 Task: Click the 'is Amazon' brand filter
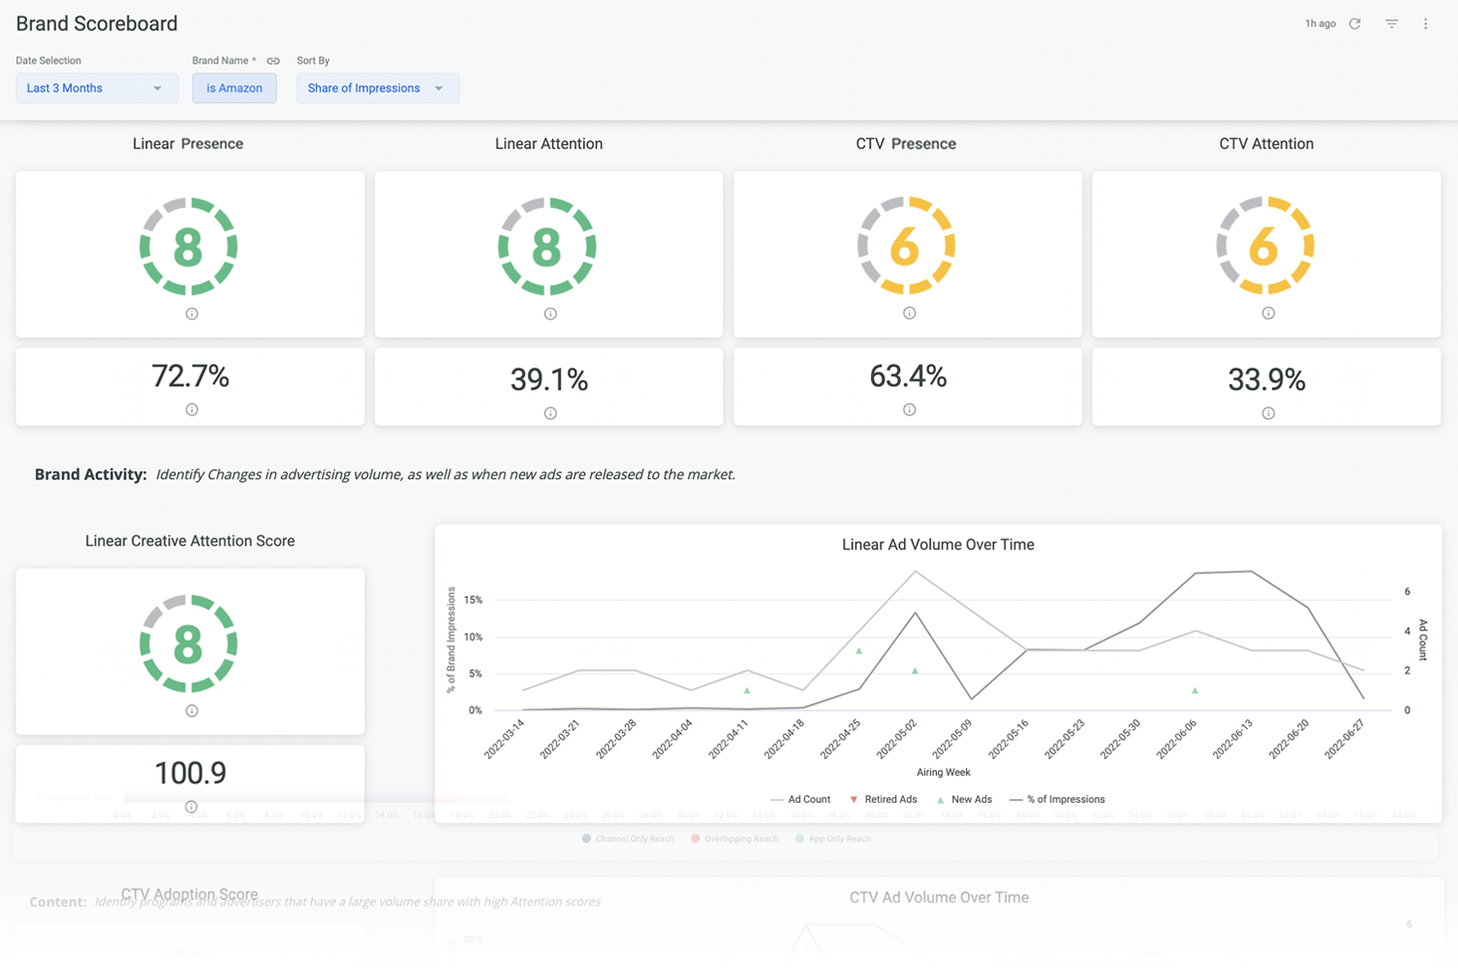(x=234, y=88)
